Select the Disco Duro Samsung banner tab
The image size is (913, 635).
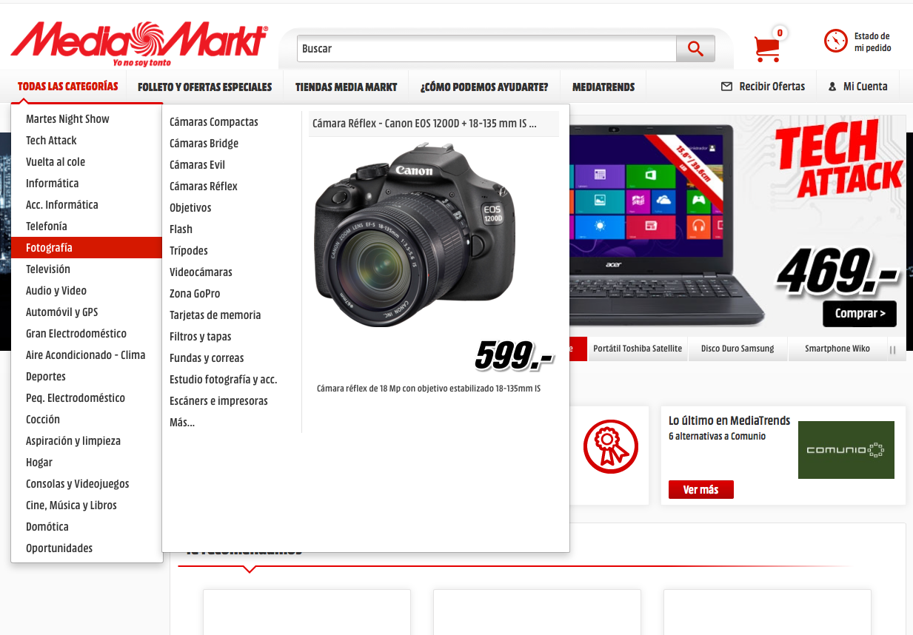tap(738, 349)
